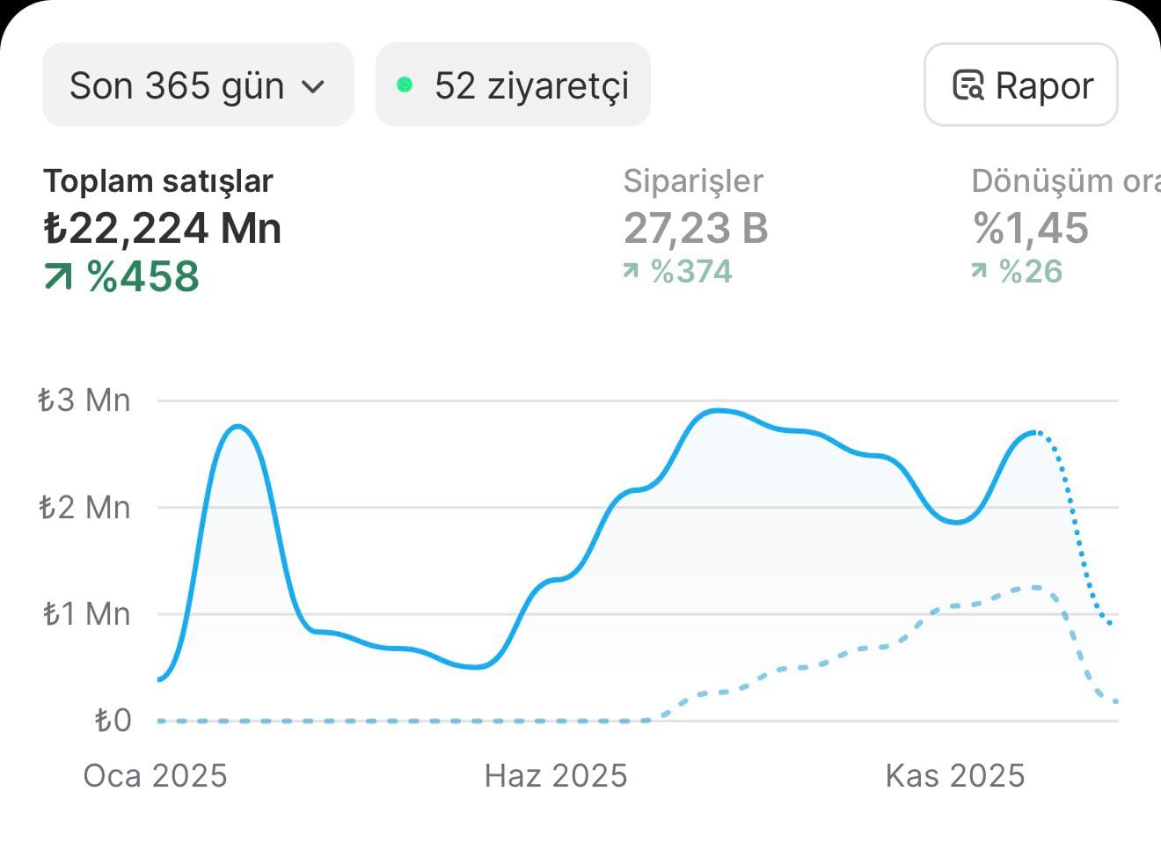Click the ₺22,224 Mn total sales value
Image resolution: width=1161 pixels, height=843 pixels.
(163, 228)
